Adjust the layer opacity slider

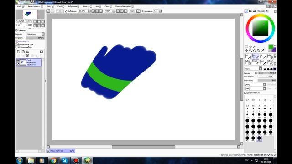pyautogui.click(x=35, y=38)
